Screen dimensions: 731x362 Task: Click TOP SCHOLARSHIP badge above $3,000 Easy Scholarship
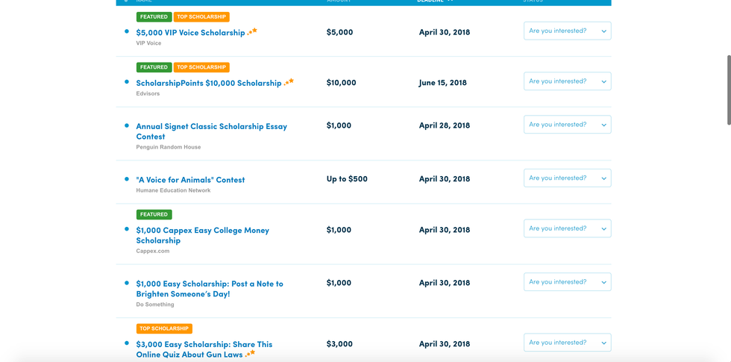pyautogui.click(x=164, y=328)
